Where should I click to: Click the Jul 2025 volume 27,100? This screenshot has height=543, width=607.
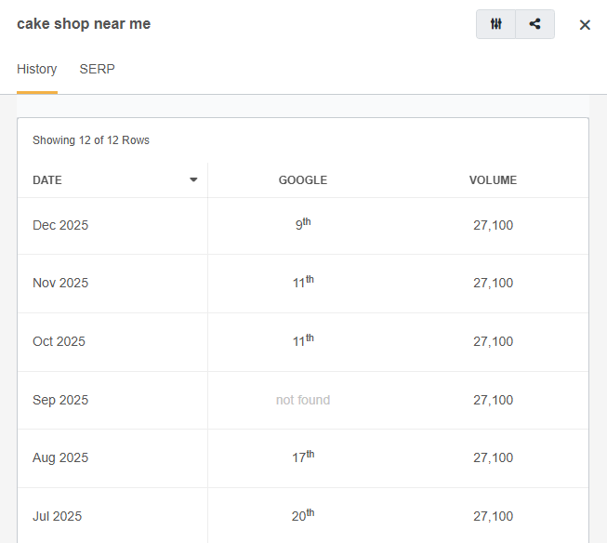click(493, 516)
